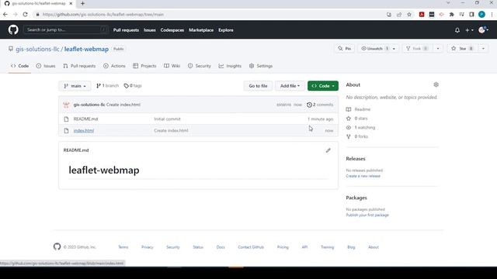
Task: Focus the Search or jump to field
Action: pyautogui.click(x=65, y=29)
